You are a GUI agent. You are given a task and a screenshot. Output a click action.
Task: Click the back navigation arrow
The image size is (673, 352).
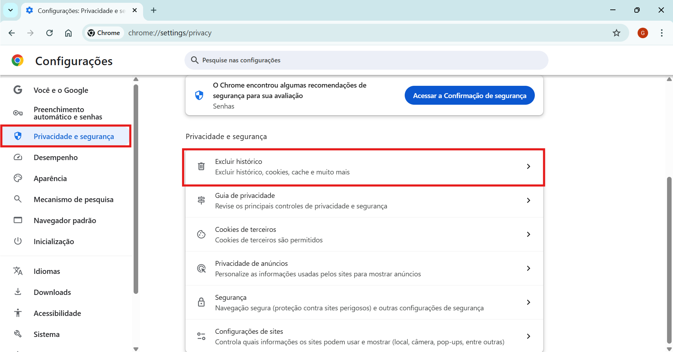point(12,33)
